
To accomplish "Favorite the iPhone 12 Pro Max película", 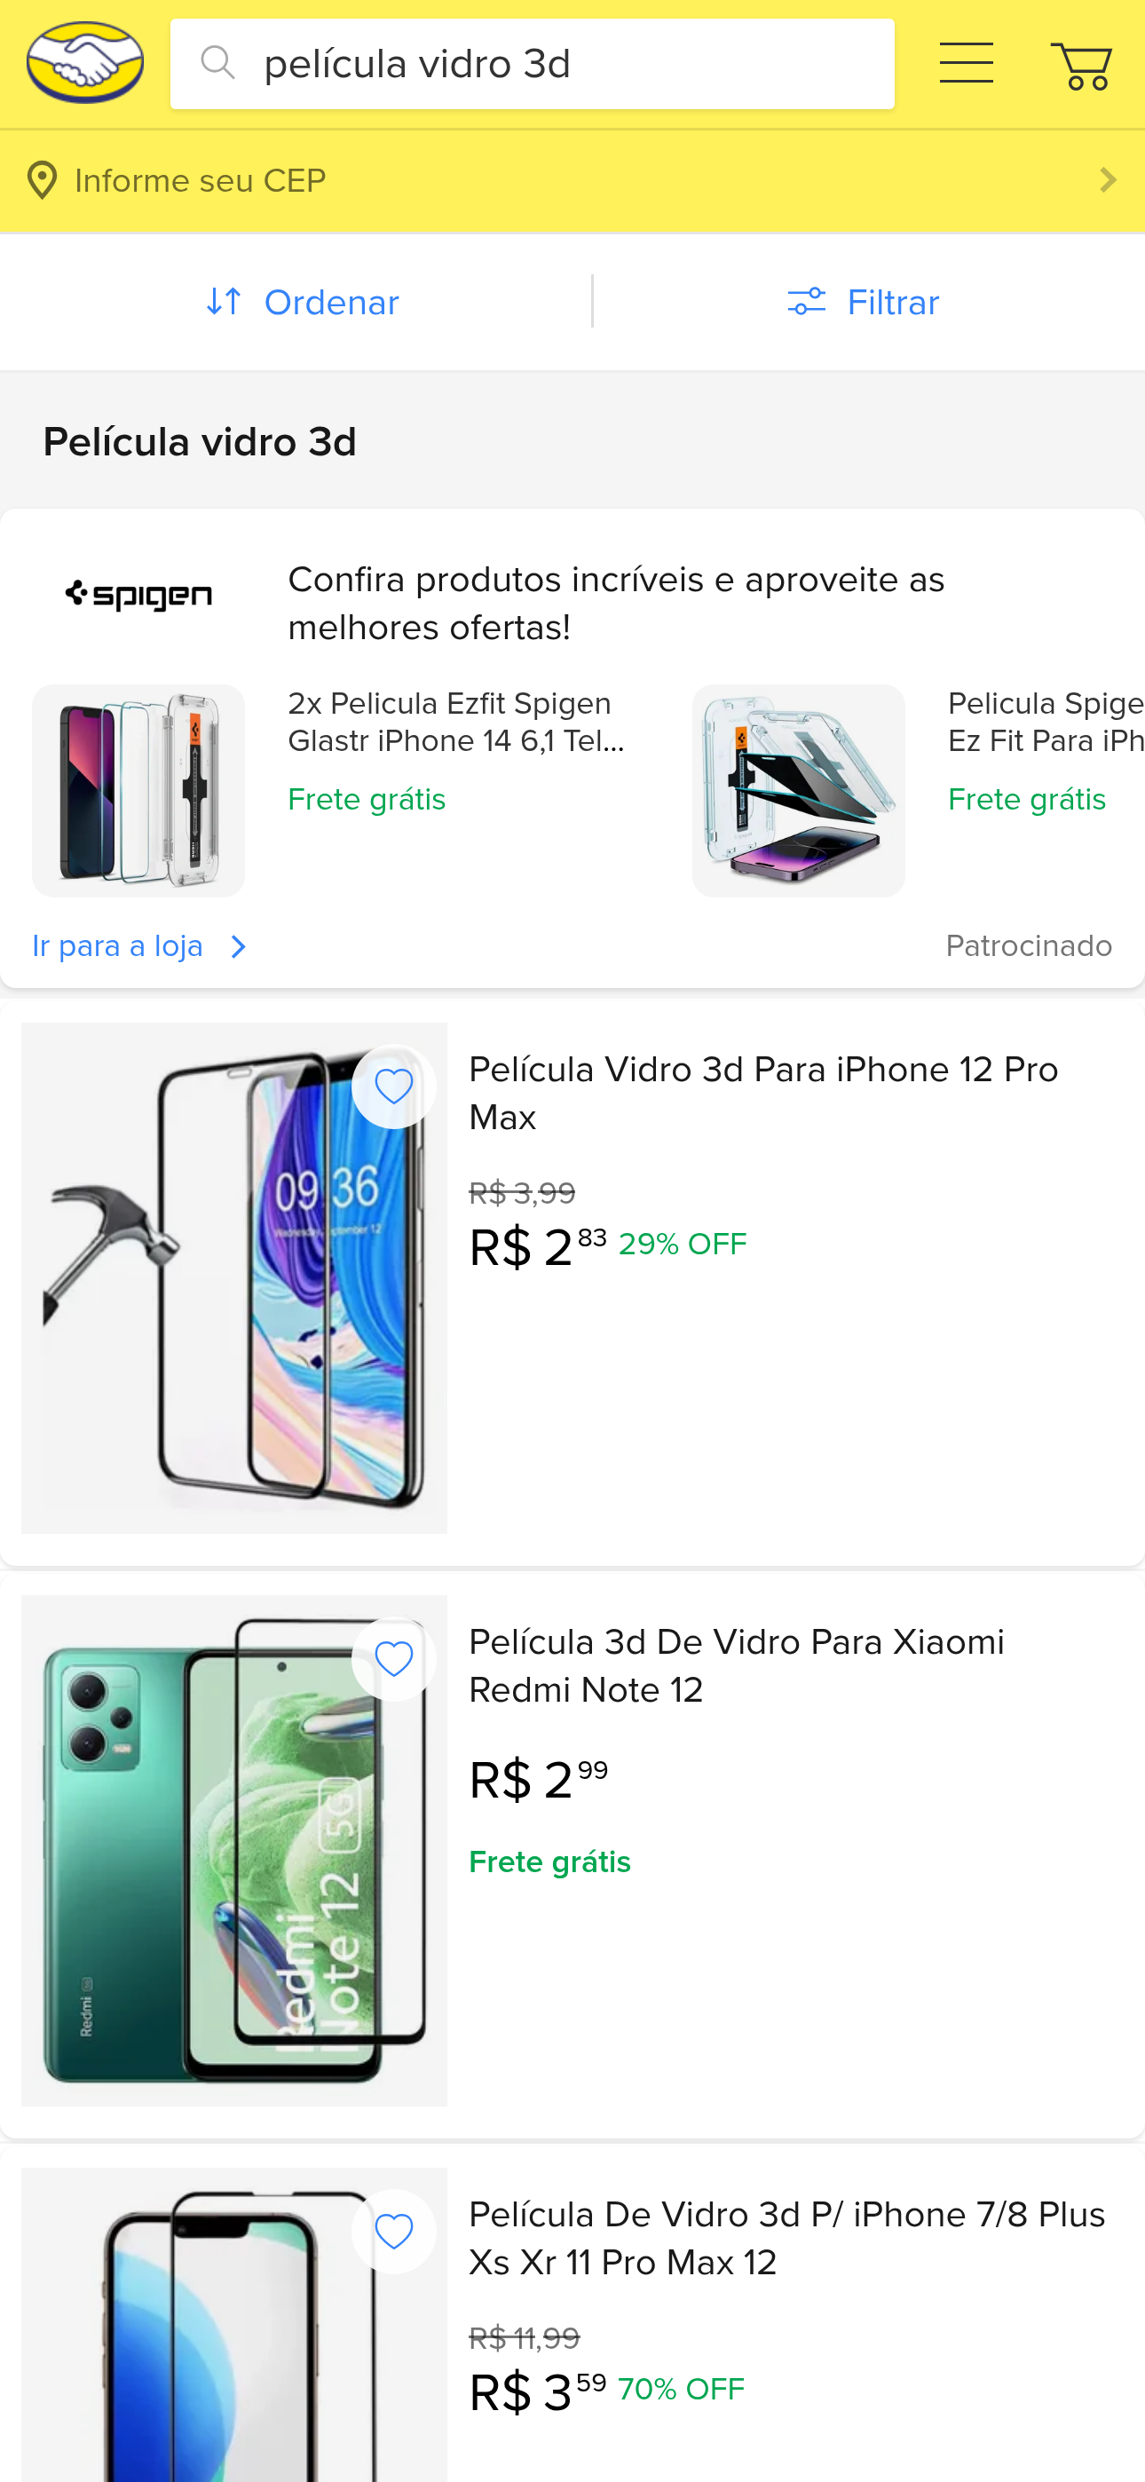I will click(393, 1087).
